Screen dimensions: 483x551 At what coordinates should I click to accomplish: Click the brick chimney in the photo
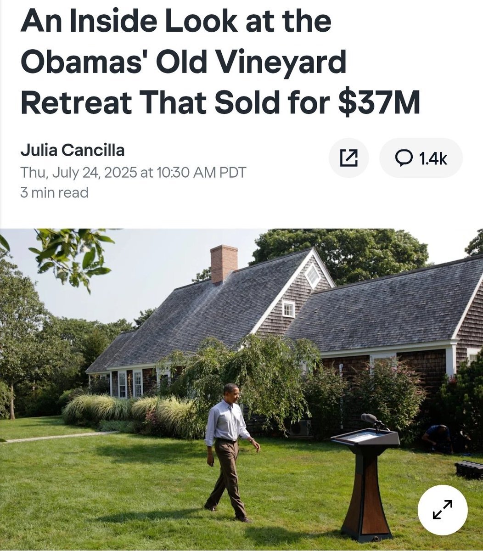click(x=224, y=264)
